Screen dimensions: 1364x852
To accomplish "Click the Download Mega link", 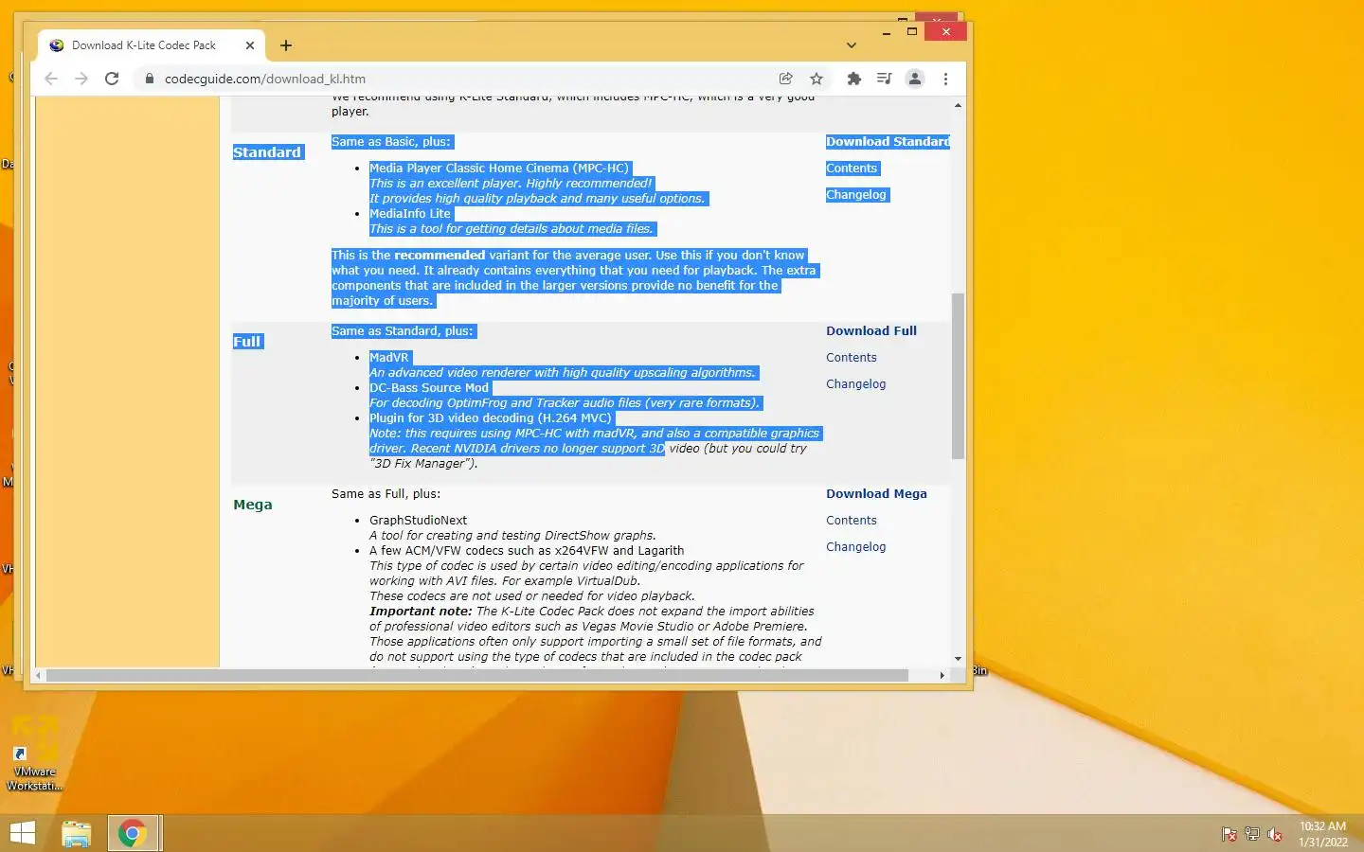I will [x=876, y=494].
